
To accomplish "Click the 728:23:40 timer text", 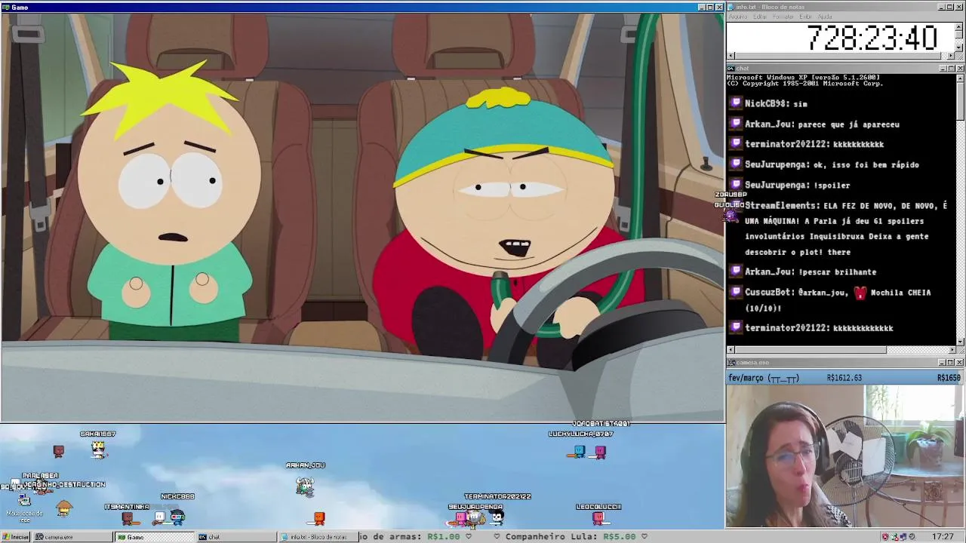I will coord(872,38).
